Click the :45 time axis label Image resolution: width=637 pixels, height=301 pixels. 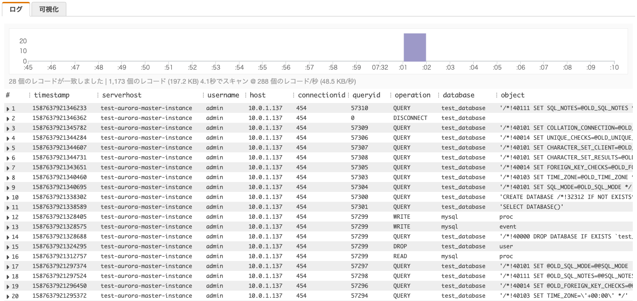(x=28, y=68)
